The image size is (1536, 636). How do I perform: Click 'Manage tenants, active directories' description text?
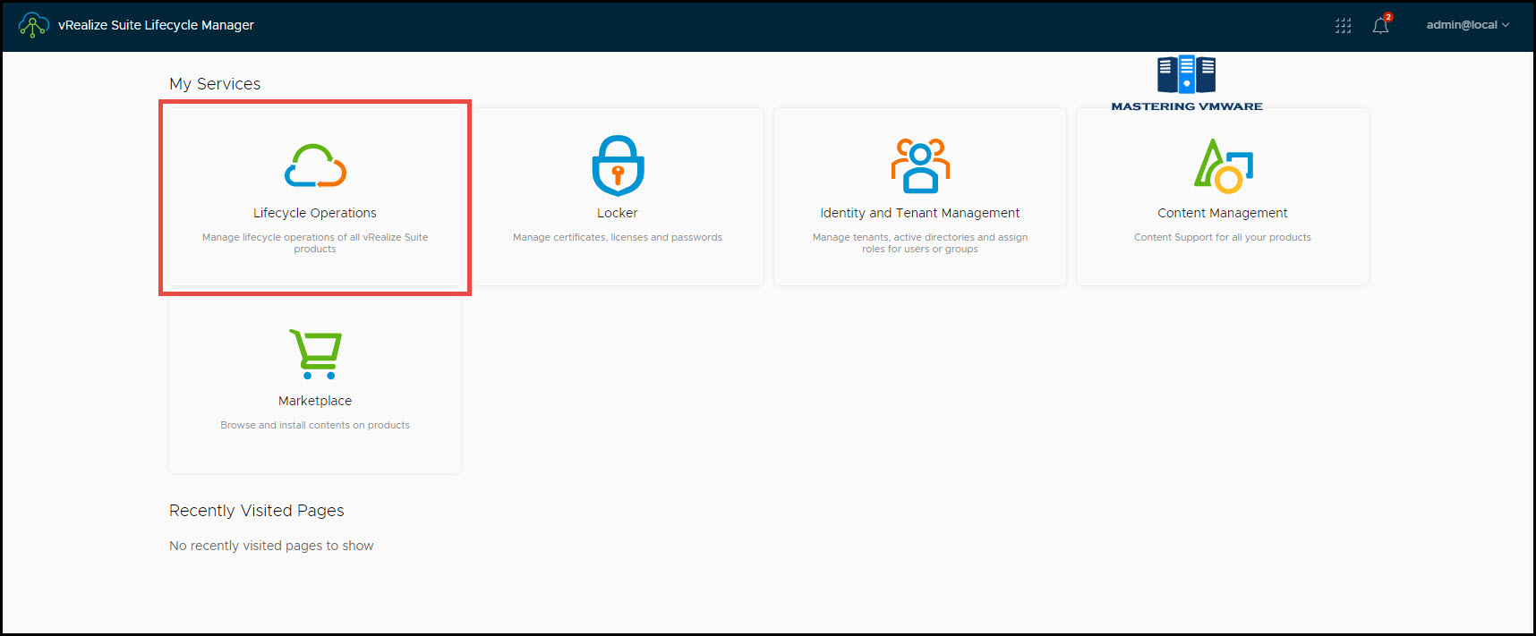pyautogui.click(x=920, y=243)
